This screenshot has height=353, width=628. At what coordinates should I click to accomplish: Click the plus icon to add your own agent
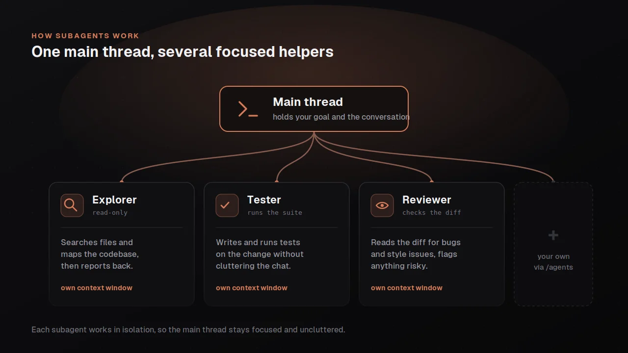(553, 235)
